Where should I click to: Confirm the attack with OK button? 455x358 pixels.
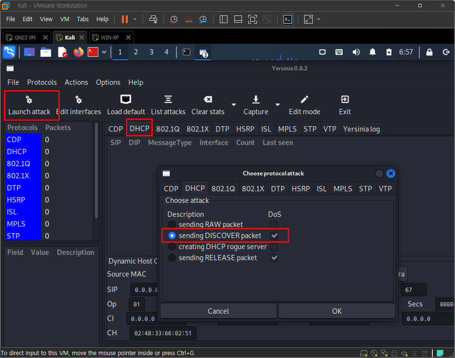(x=336, y=311)
